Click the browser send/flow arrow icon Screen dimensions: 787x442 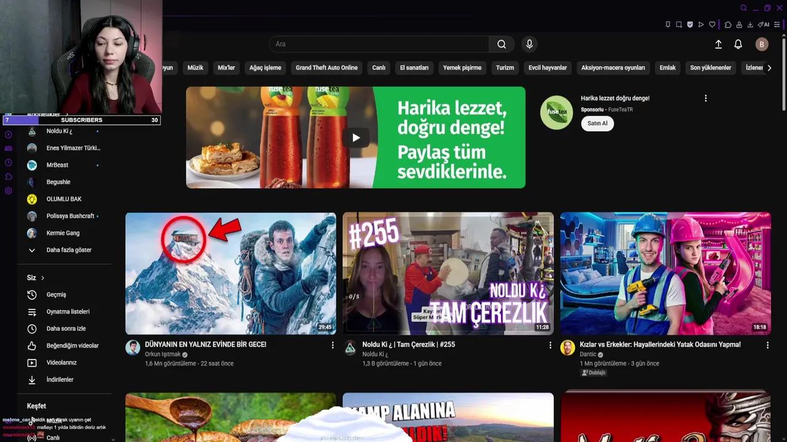click(x=701, y=25)
